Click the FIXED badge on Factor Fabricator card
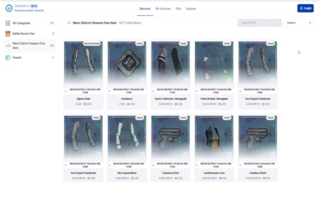The width and height of the screenshot is (319, 201). click(x=183, y=44)
